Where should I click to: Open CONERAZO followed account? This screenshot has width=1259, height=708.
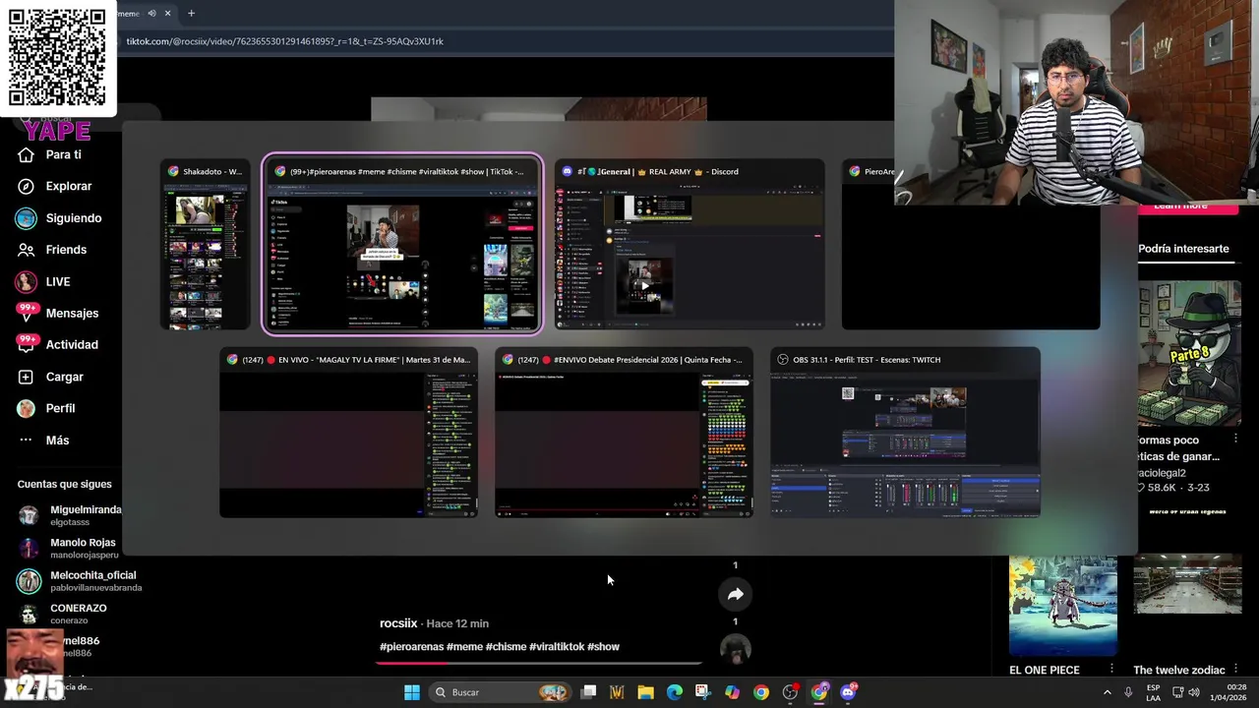[x=62, y=614]
